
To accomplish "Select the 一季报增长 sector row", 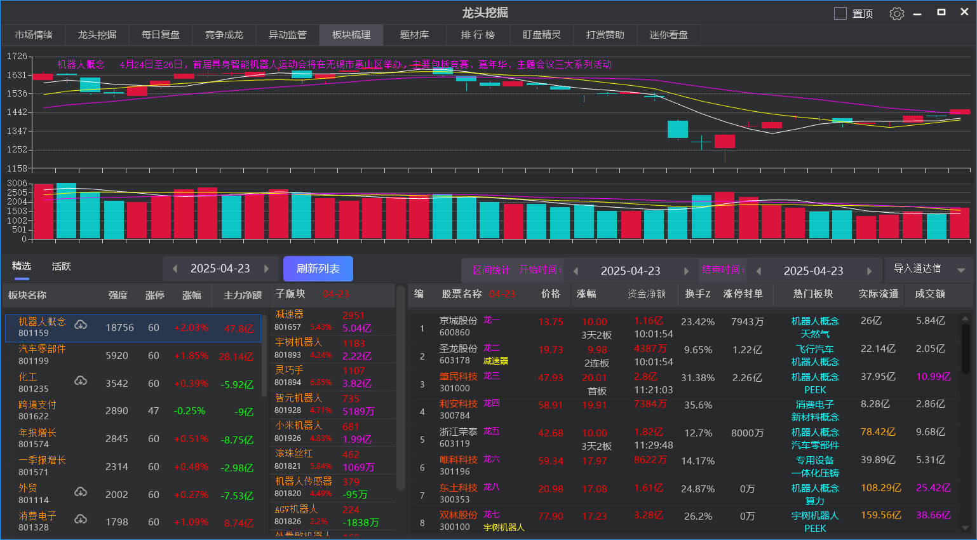I will (133, 466).
